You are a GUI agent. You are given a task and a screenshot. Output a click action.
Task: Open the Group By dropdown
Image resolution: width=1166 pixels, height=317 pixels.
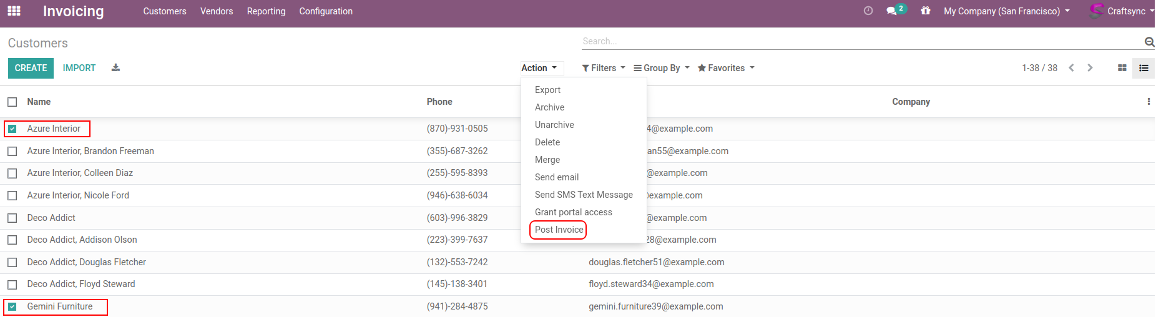(x=661, y=68)
